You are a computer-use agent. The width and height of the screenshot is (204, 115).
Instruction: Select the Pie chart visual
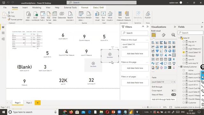(165, 51)
